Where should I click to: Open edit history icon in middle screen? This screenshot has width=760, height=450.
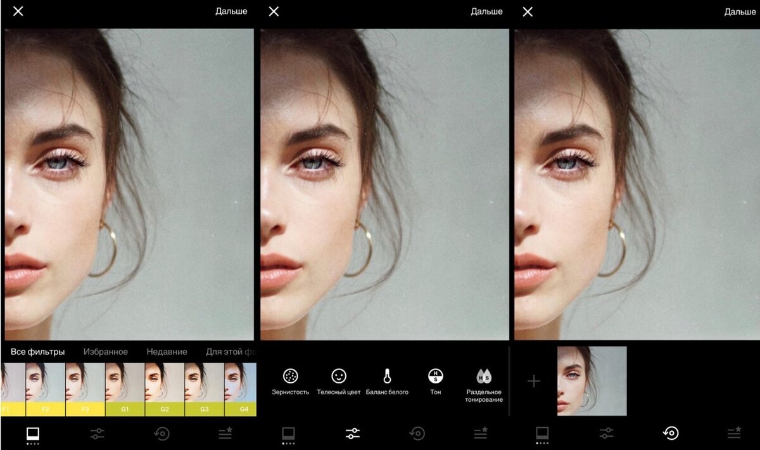click(417, 434)
